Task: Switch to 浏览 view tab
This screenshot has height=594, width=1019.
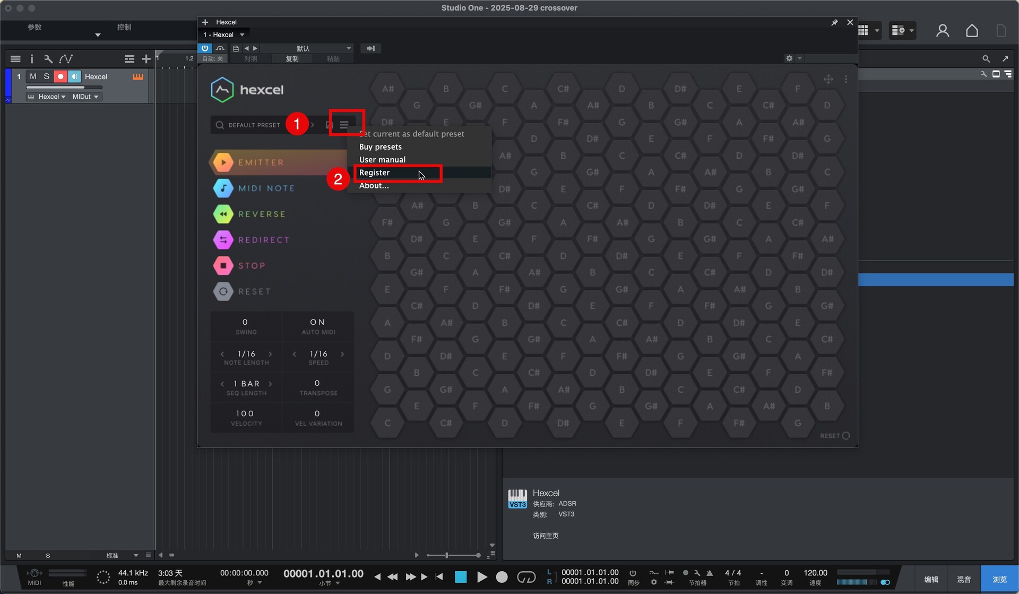Action: coord(999,580)
